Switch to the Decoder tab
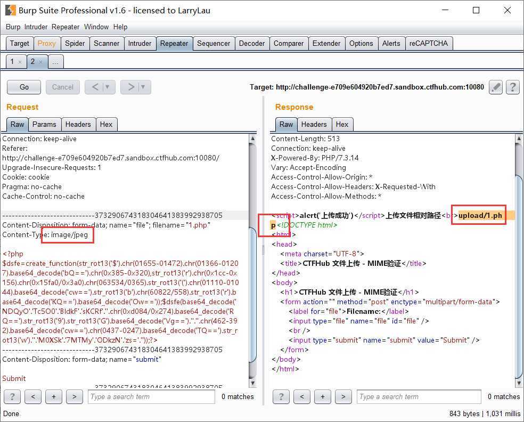 point(252,44)
